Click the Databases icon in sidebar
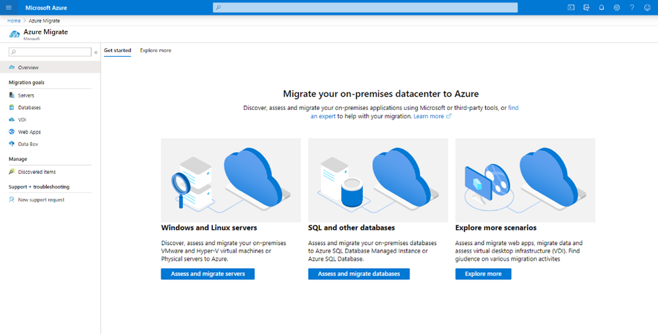The width and height of the screenshot is (658, 334). click(x=12, y=107)
